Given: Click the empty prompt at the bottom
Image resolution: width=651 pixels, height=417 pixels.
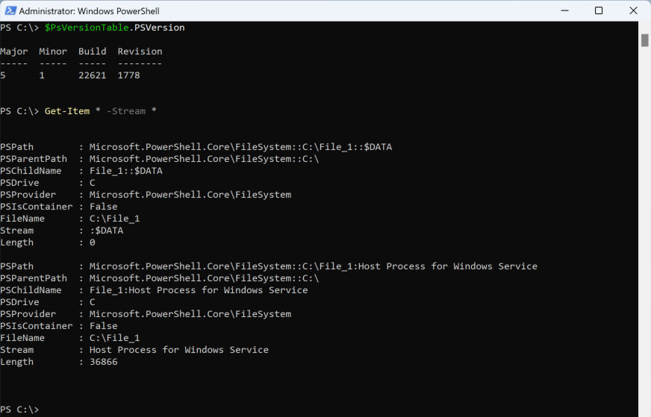Looking at the screenshot, I should click(x=19, y=410).
